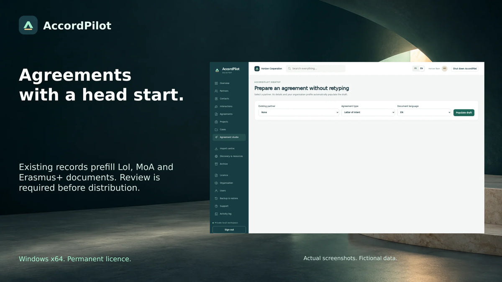502x282 pixels.
Task: Click the Partners people icon
Action: pos(216,91)
